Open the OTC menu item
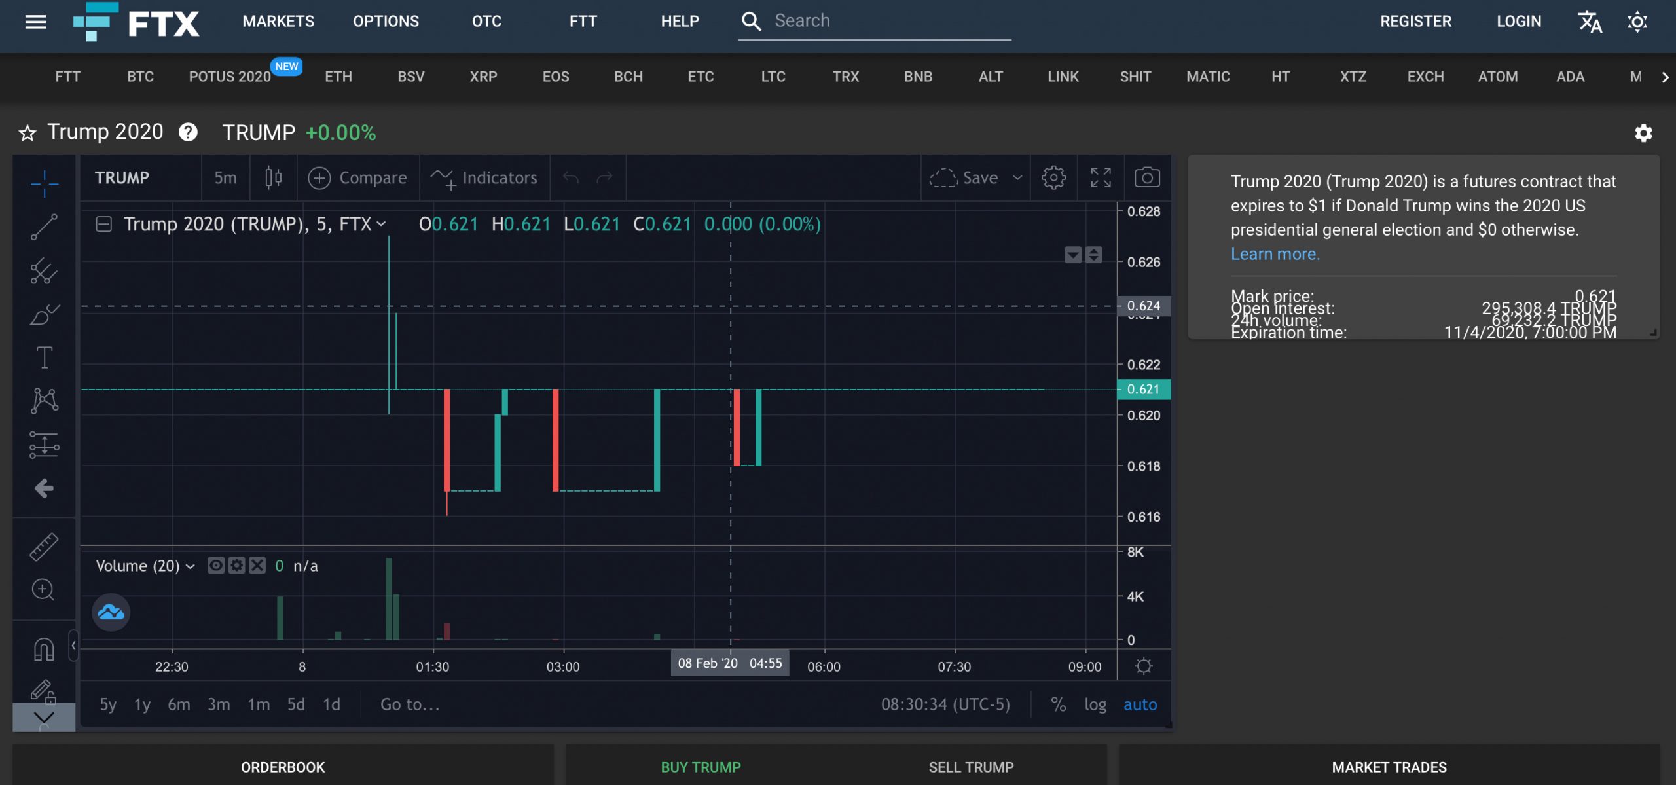 click(486, 22)
